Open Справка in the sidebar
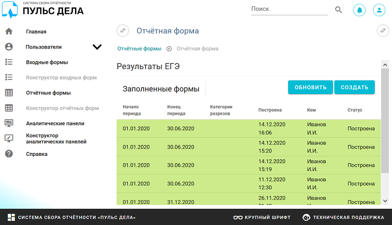The width and height of the screenshot is (392, 225). (x=37, y=154)
